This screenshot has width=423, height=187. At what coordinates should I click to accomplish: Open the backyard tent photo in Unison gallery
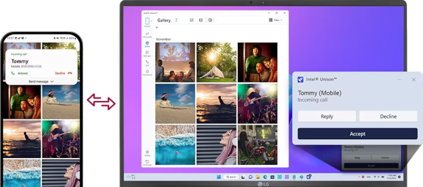click(x=216, y=62)
